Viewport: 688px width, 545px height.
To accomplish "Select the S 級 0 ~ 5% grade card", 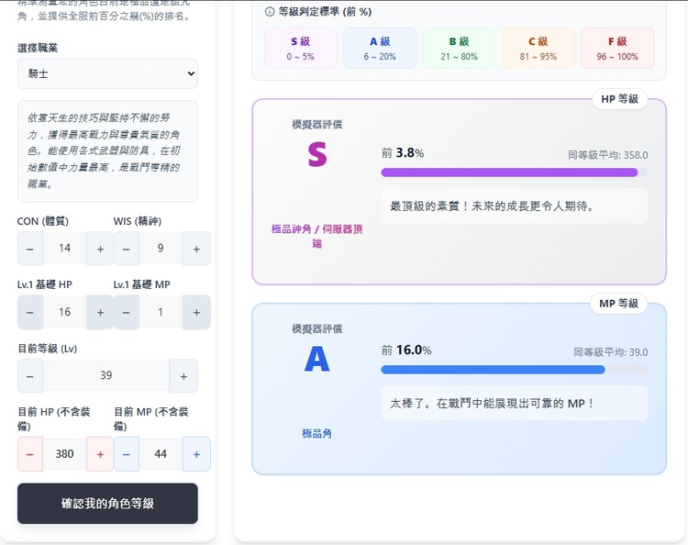I will (301, 49).
